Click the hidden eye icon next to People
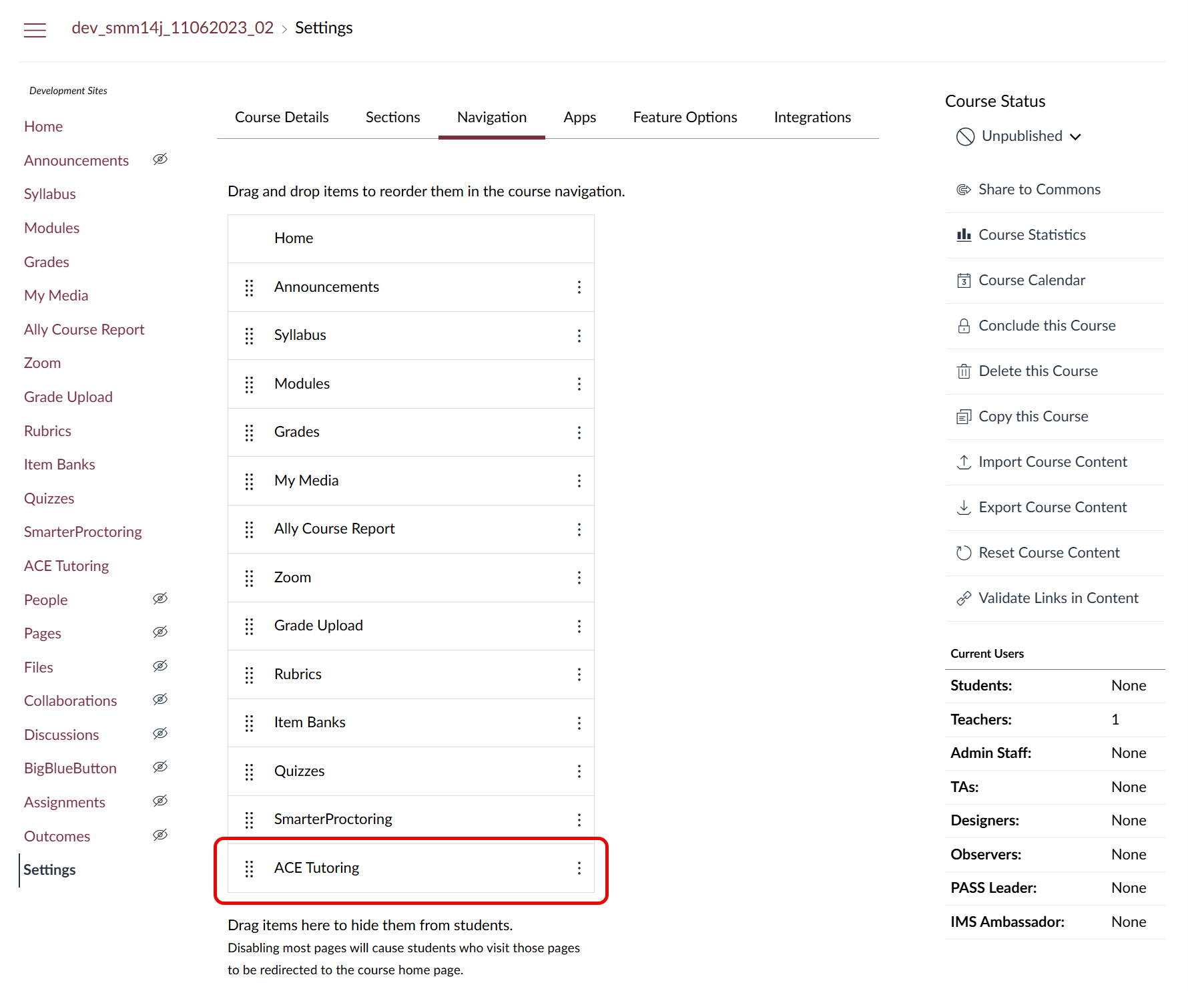 coord(160,599)
